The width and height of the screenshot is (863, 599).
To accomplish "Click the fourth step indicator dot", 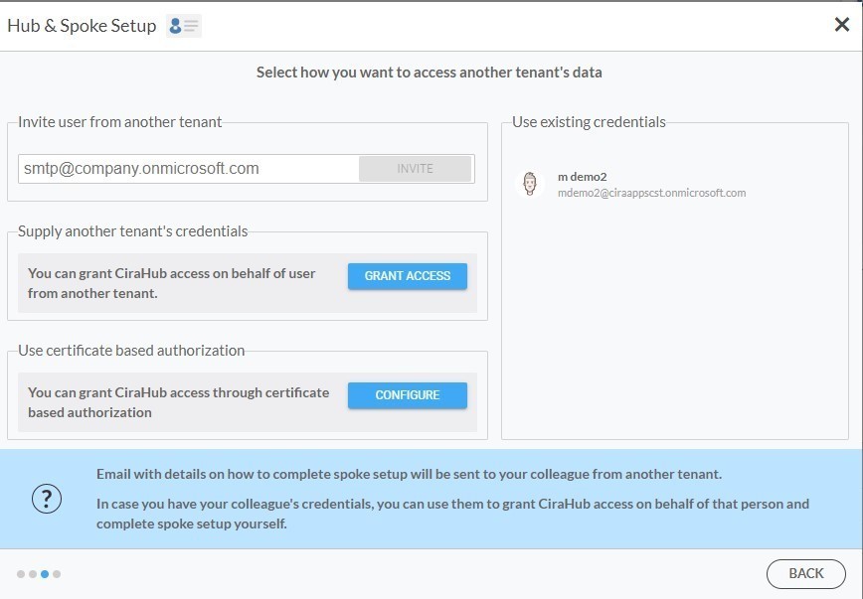I will pyautogui.click(x=57, y=574).
